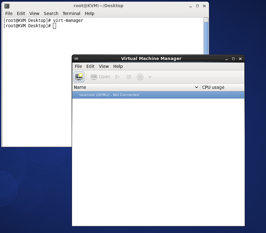The image size is (266, 233).
Task: Click the terminal scrollbar up arrow
Action: 206,20
